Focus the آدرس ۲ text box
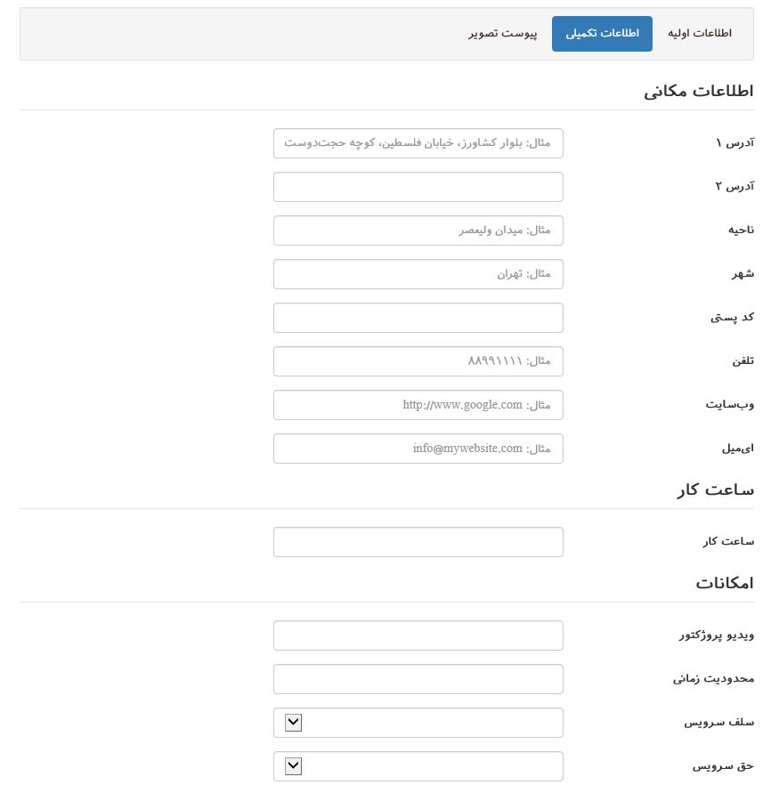The width and height of the screenshot is (771, 793). (x=418, y=187)
